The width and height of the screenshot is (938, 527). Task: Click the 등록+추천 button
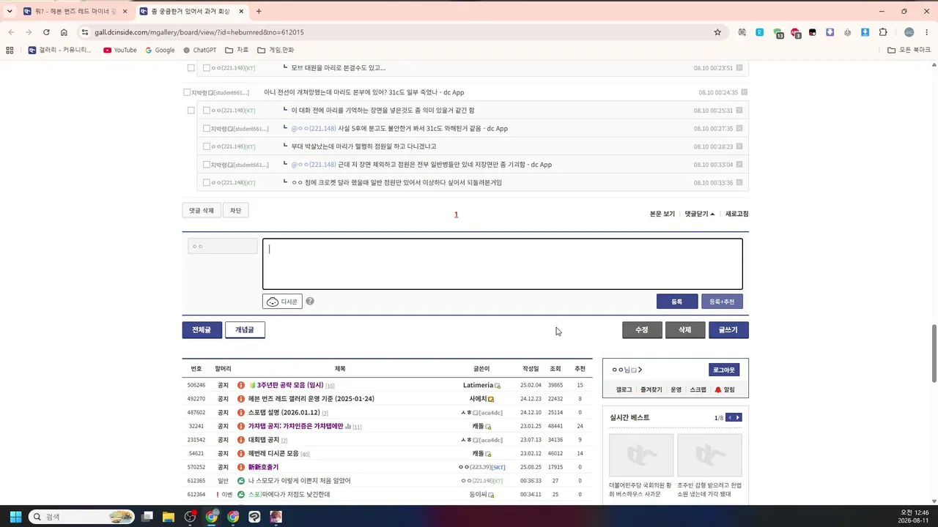click(722, 302)
